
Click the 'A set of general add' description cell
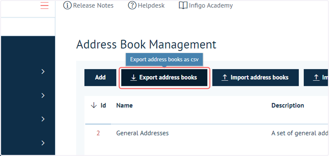[x=300, y=133]
